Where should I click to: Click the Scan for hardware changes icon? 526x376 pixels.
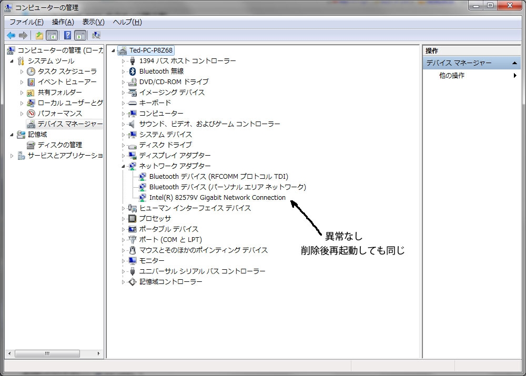pos(96,35)
